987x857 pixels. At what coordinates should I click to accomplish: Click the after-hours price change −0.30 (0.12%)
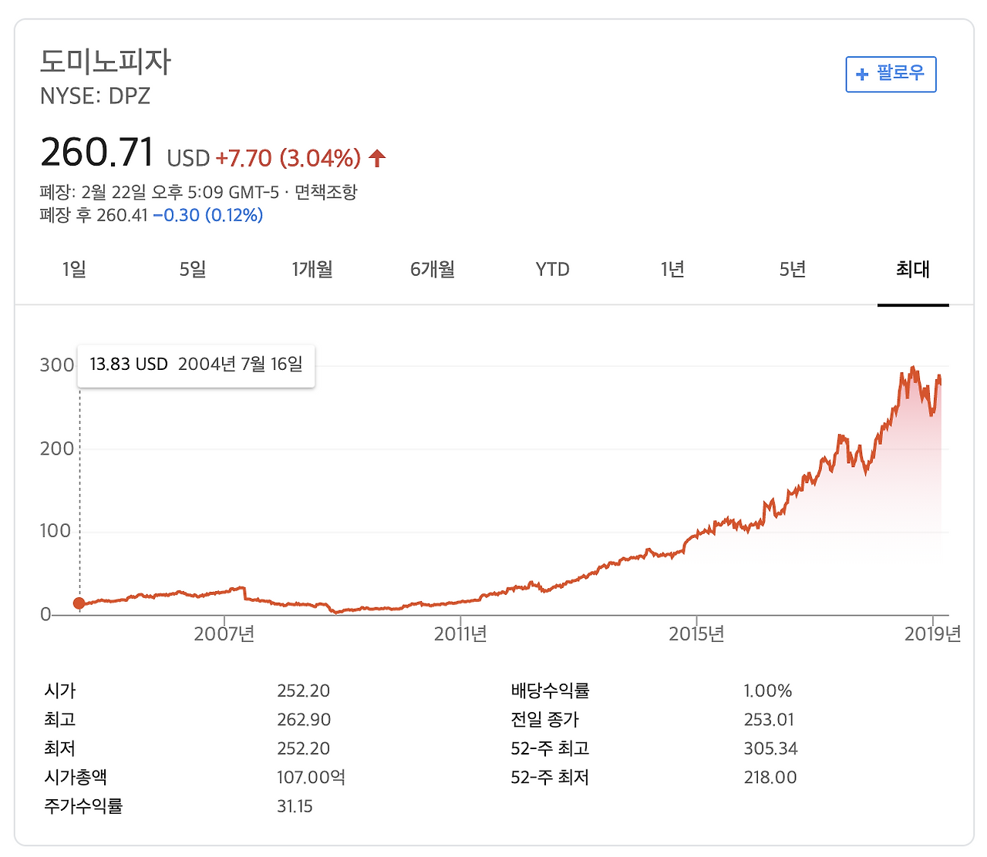coord(208,216)
